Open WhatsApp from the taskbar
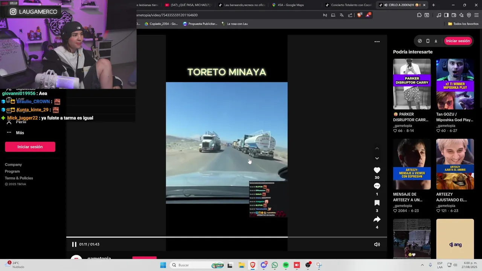The width and height of the screenshot is (482, 271). coord(275,265)
